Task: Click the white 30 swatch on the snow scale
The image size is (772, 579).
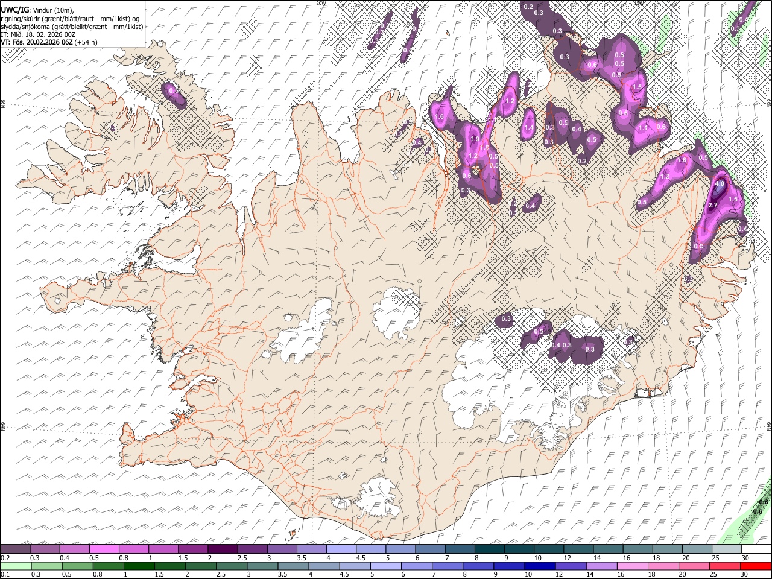Action: point(756,549)
